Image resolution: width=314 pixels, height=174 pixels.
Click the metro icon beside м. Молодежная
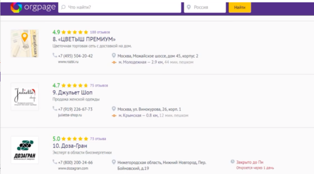tap(114, 63)
